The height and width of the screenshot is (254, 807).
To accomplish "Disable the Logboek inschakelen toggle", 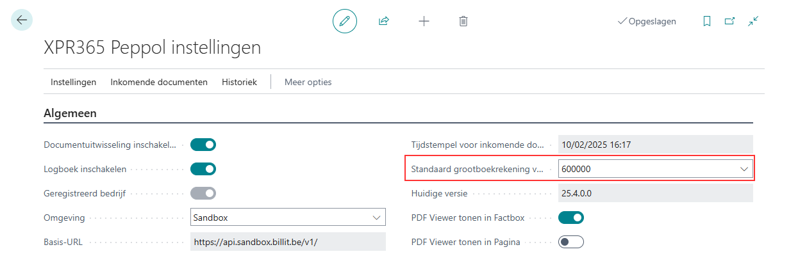I will (x=203, y=169).
